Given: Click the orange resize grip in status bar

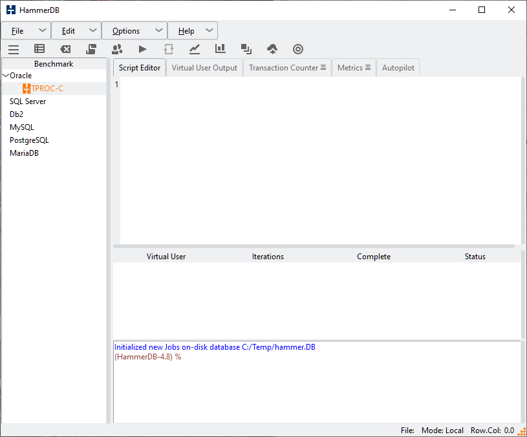Looking at the screenshot, I should click(522, 432).
